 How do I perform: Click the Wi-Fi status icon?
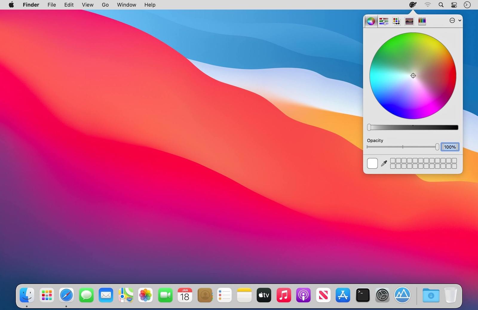pos(428,5)
